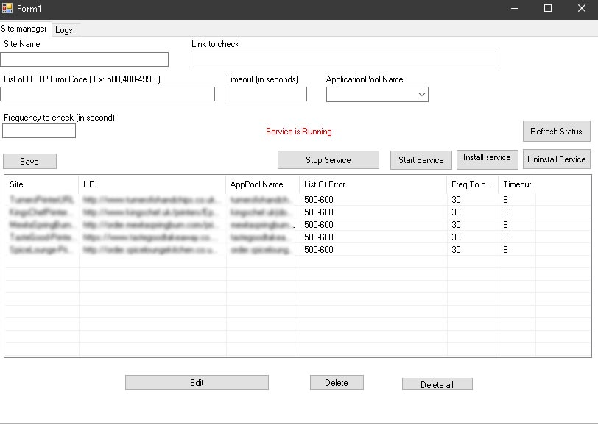Maximize the Form1 window
598x424 pixels.
548,8
